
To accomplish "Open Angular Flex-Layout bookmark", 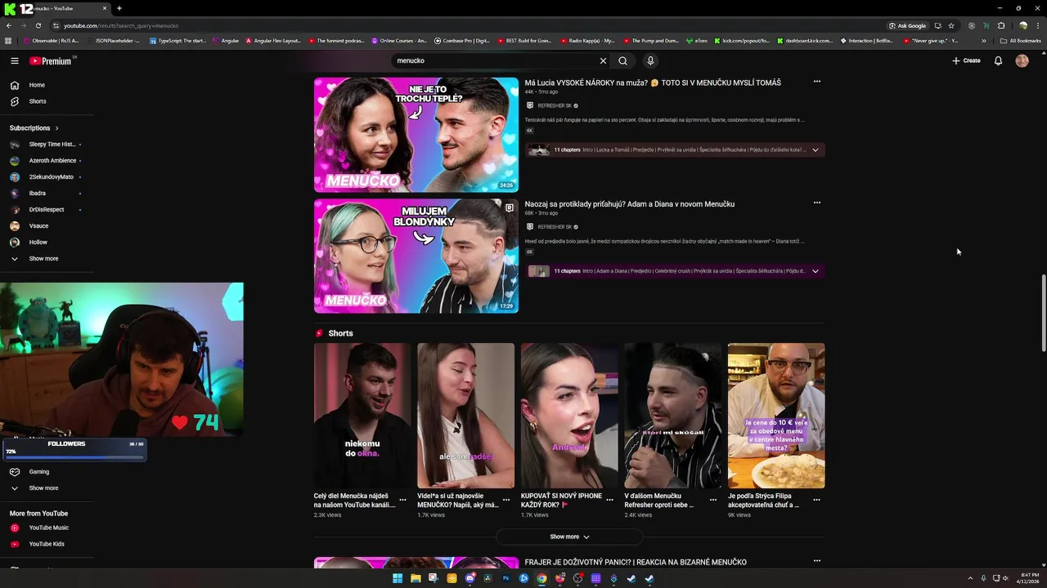I will [x=273, y=40].
